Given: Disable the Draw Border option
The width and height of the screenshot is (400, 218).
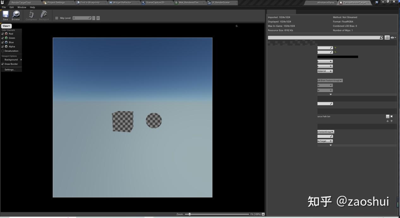Looking at the screenshot, I should click(3, 64).
